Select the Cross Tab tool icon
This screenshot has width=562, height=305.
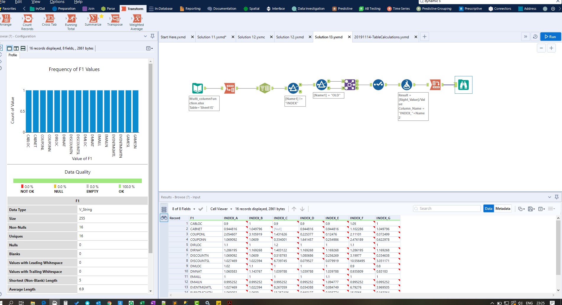[x=49, y=19]
